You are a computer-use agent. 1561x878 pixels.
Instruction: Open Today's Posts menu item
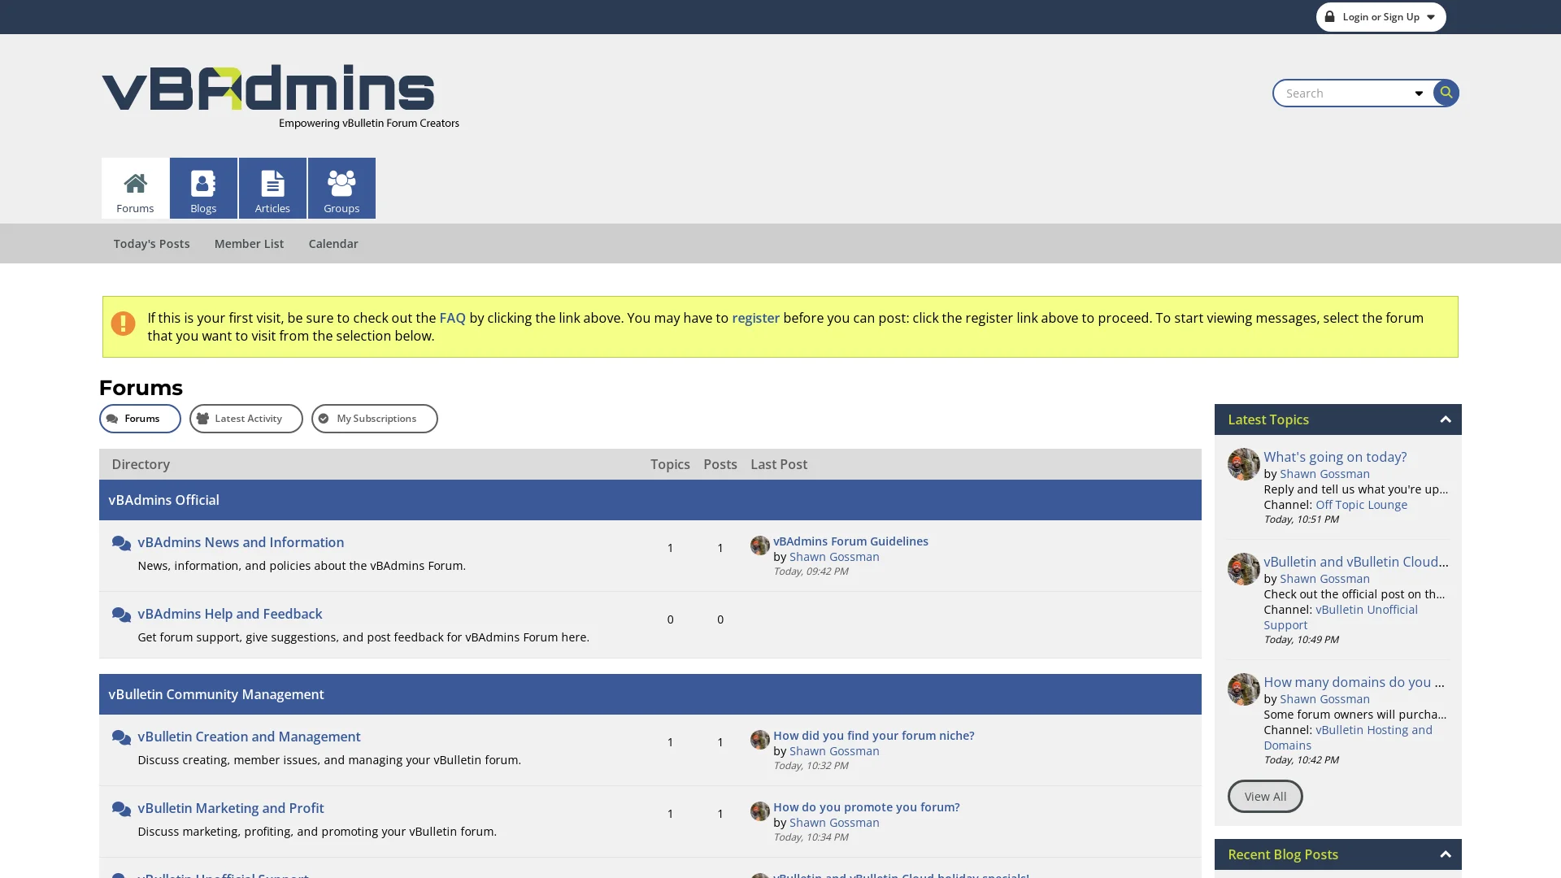151,244
